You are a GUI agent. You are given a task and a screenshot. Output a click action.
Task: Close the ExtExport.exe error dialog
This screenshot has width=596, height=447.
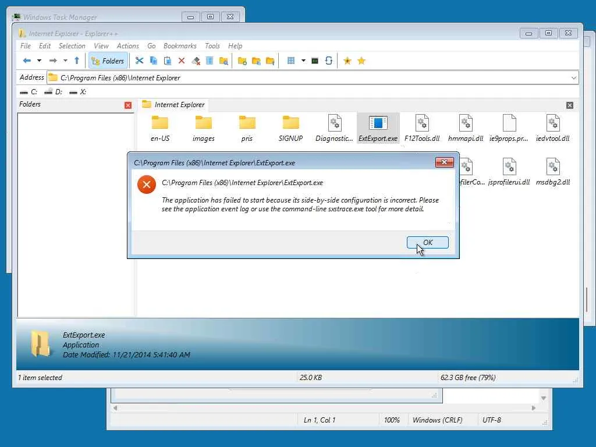click(x=444, y=162)
